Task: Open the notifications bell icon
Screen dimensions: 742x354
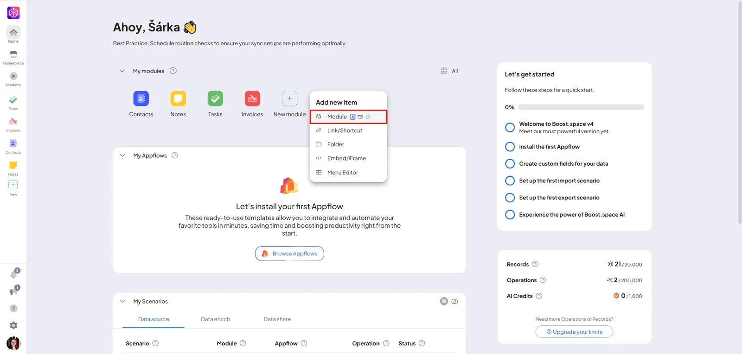Action: (14, 274)
